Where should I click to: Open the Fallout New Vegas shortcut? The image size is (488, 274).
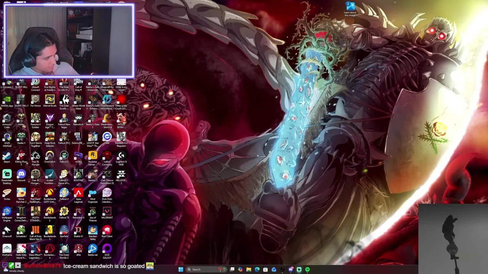[x=64, y=121]
